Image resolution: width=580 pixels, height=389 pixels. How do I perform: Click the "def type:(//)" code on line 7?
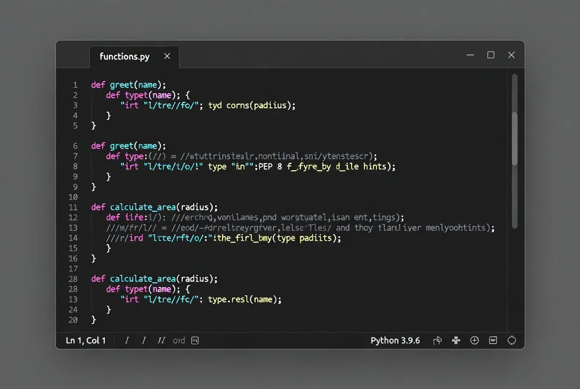[136, 156]
